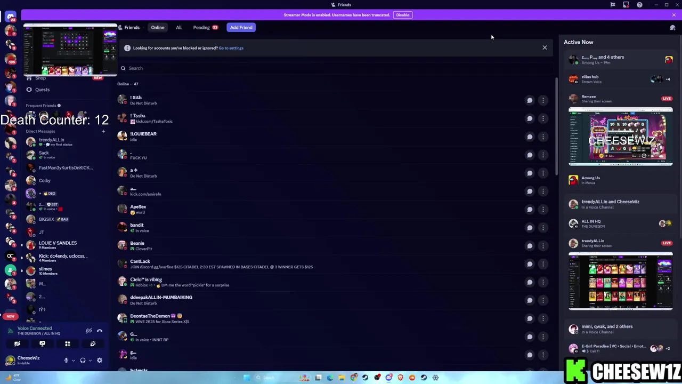Open Windows Start menu
The width and height of the screenshot is (682, 384).
coord(247,378)
